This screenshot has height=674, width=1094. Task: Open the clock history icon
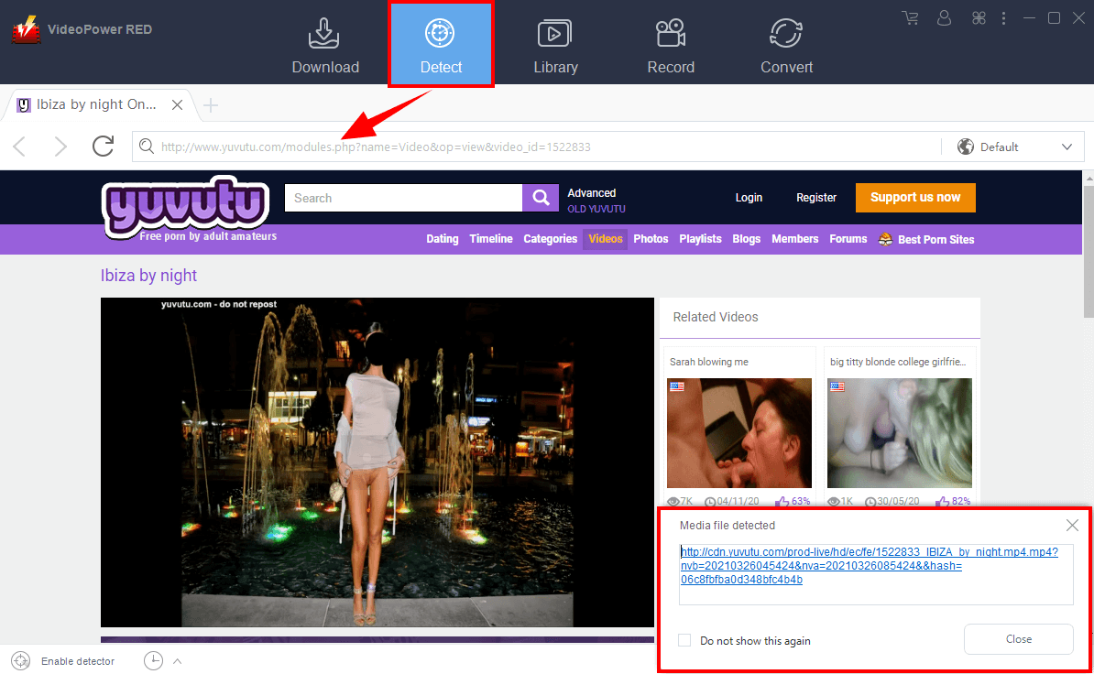tap(154, 661)
